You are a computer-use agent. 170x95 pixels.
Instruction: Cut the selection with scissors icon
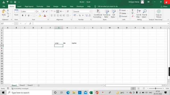[8, 11]
